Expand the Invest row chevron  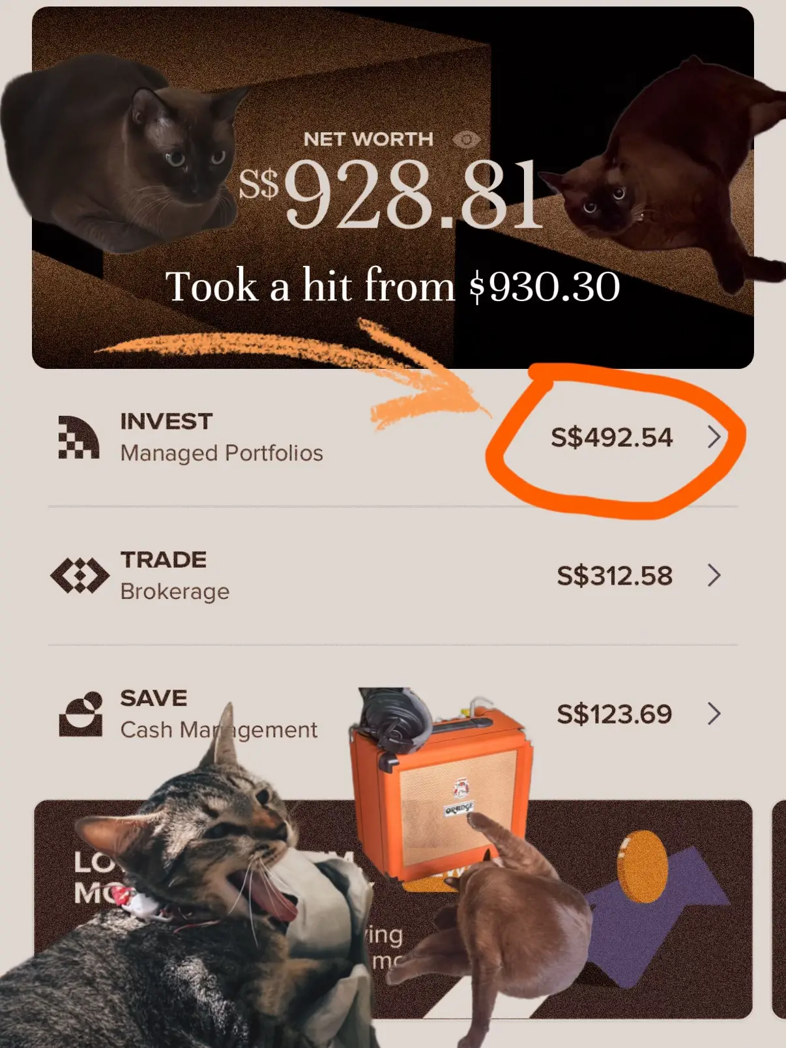pos(714,437)
